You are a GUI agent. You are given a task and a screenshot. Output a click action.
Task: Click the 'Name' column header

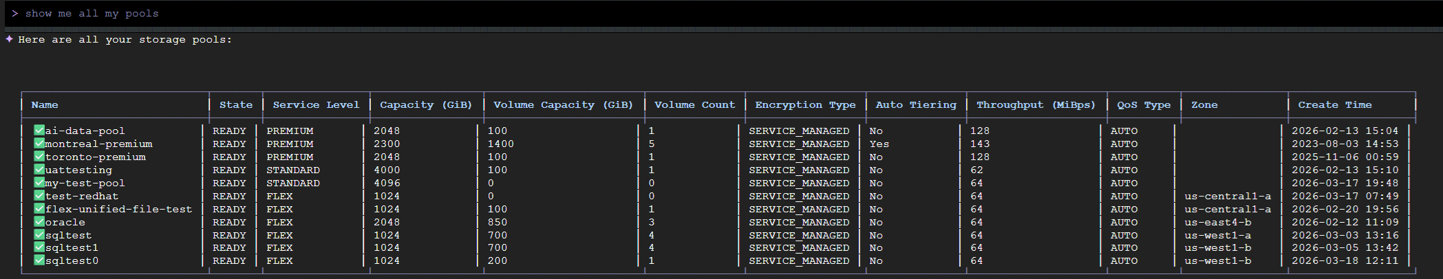[45, 104]
